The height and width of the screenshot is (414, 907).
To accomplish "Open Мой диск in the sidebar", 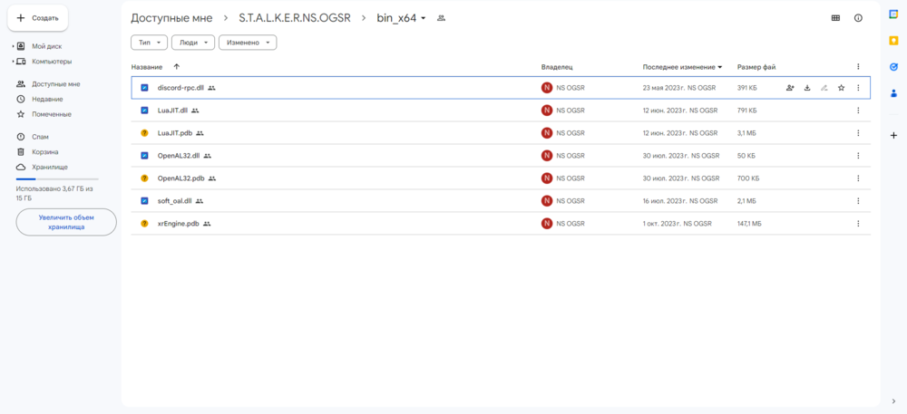I will [47, 46].
